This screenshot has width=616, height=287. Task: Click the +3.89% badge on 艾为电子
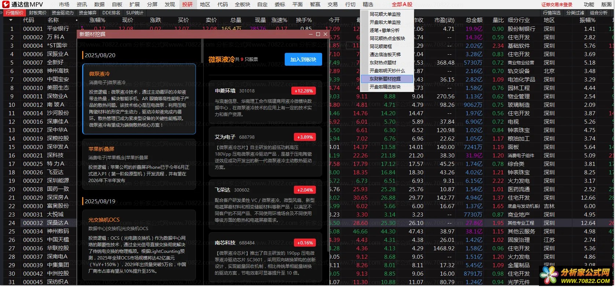[305, 137]
